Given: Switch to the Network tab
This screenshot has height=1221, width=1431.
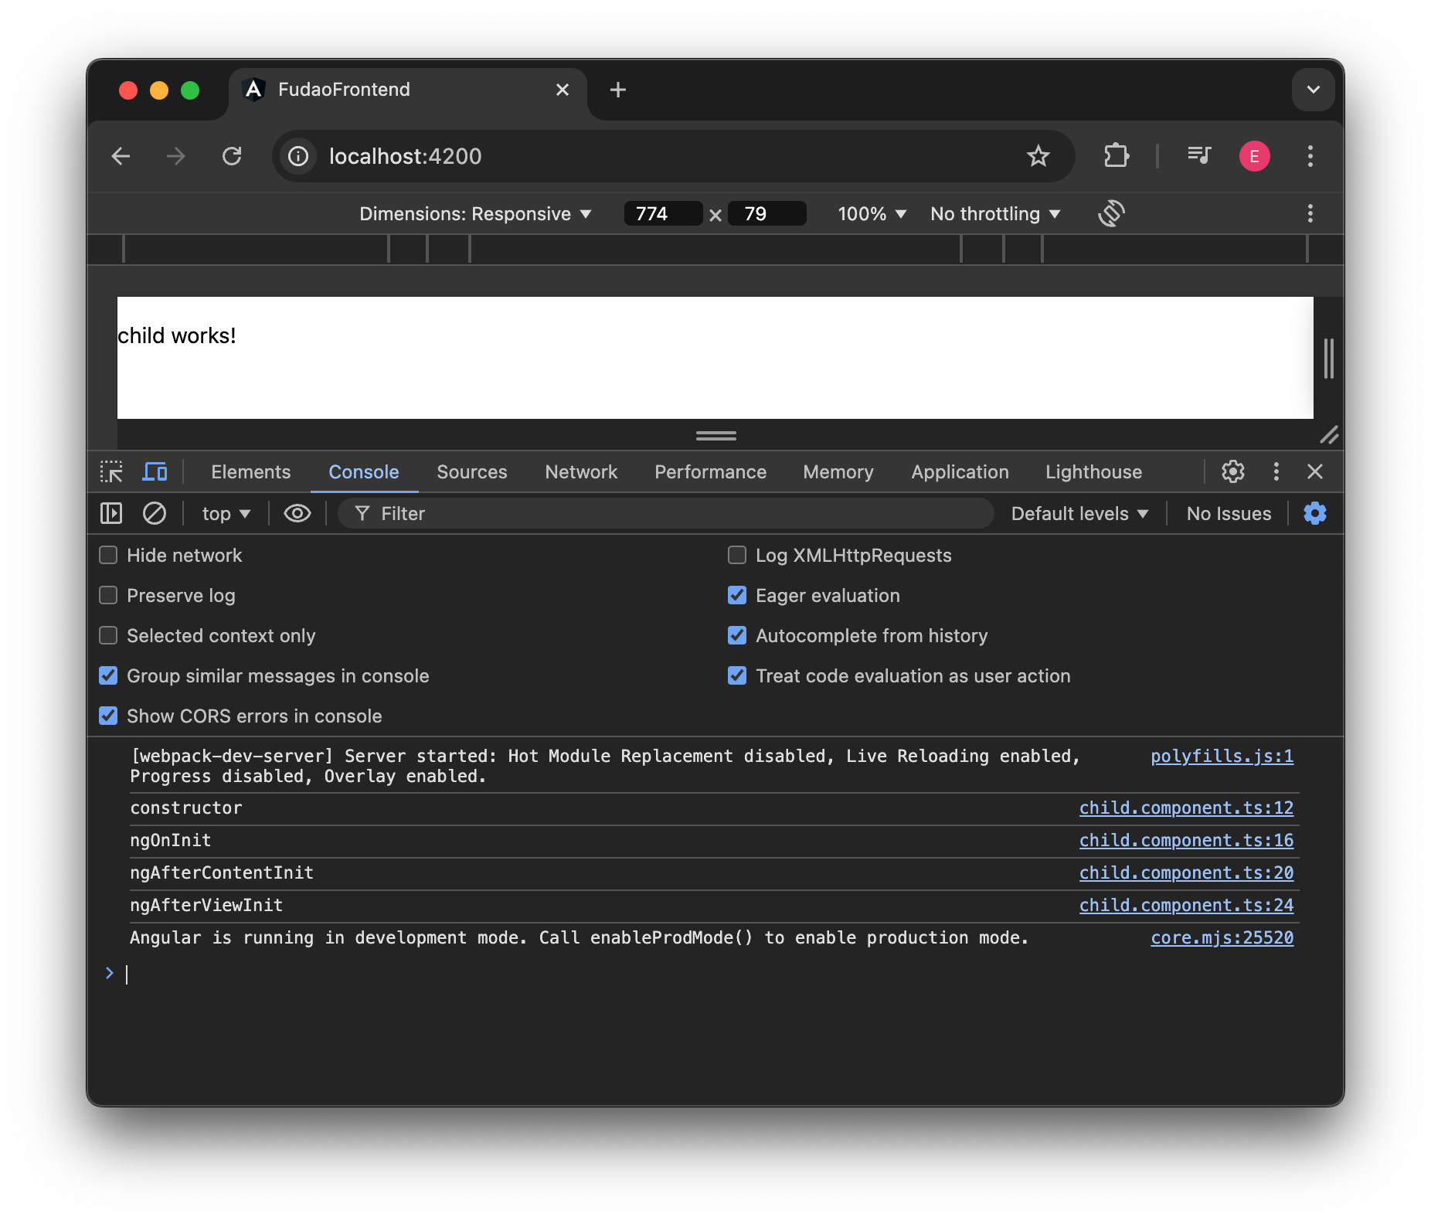Looking at the screenshot, I should click(580, 471).
